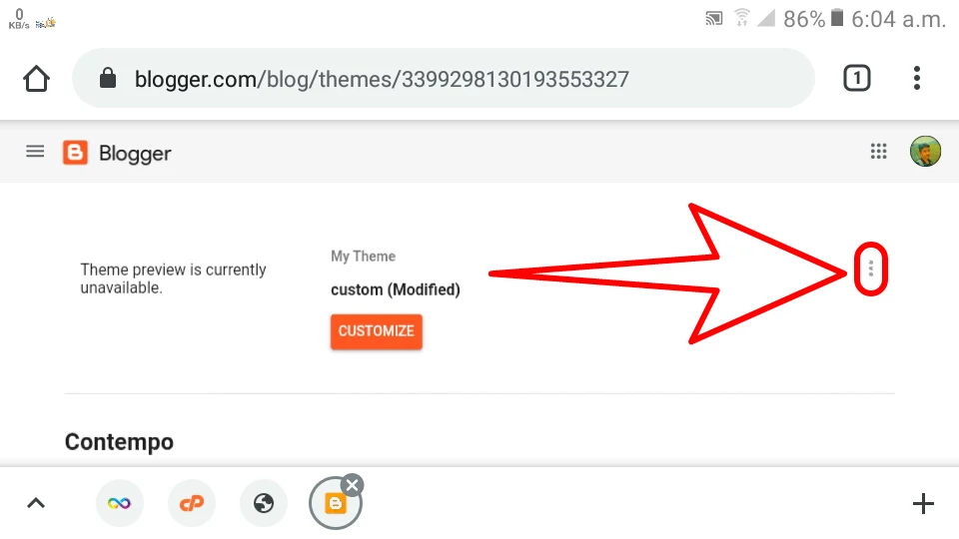
Task: Switch to the infinity logo tab
Action: (119, 503)
